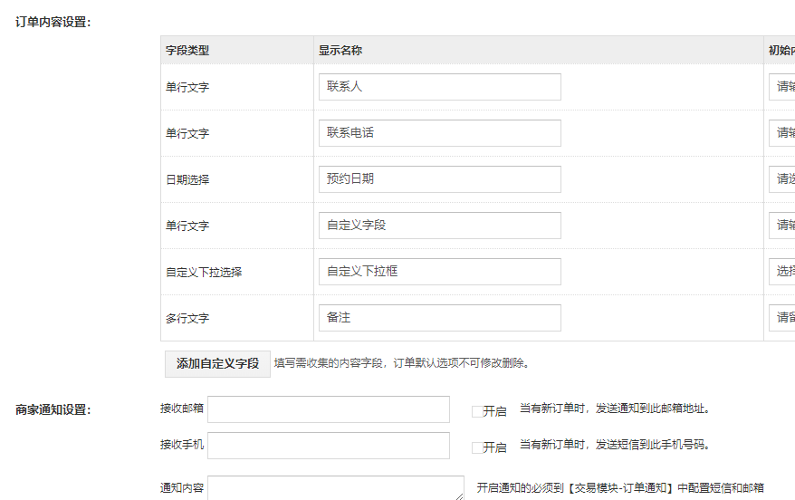Screen dimensions: 795x500
Task: Click the 显示名称 column header
Action: 340,51
